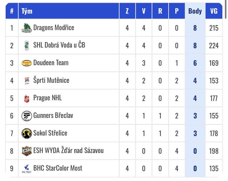Sort table by Body column header
This screenshot has width=228, height=181.
click(x=195, y=11)
